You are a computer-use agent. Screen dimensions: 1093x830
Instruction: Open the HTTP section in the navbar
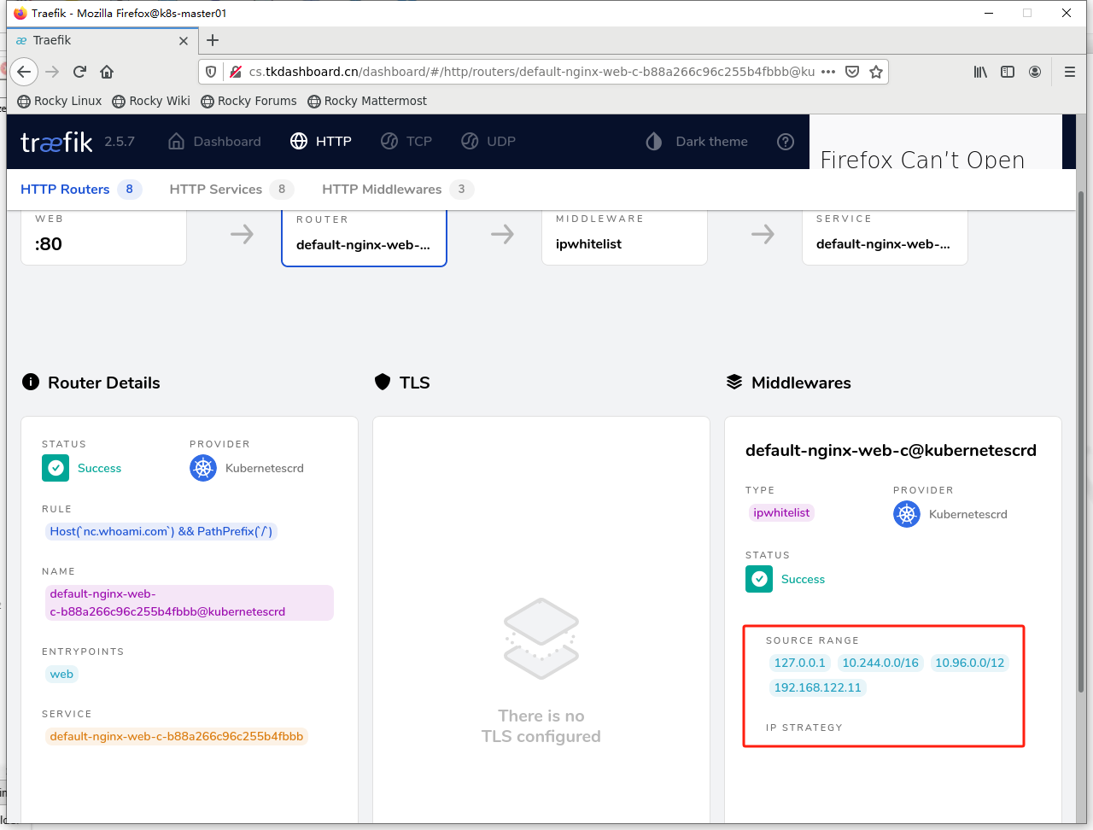[321, 142]
